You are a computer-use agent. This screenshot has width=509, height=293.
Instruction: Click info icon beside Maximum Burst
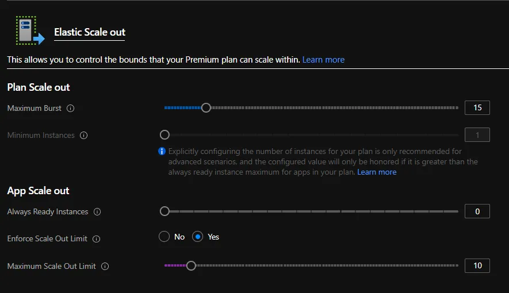click(x=71, y=108)
